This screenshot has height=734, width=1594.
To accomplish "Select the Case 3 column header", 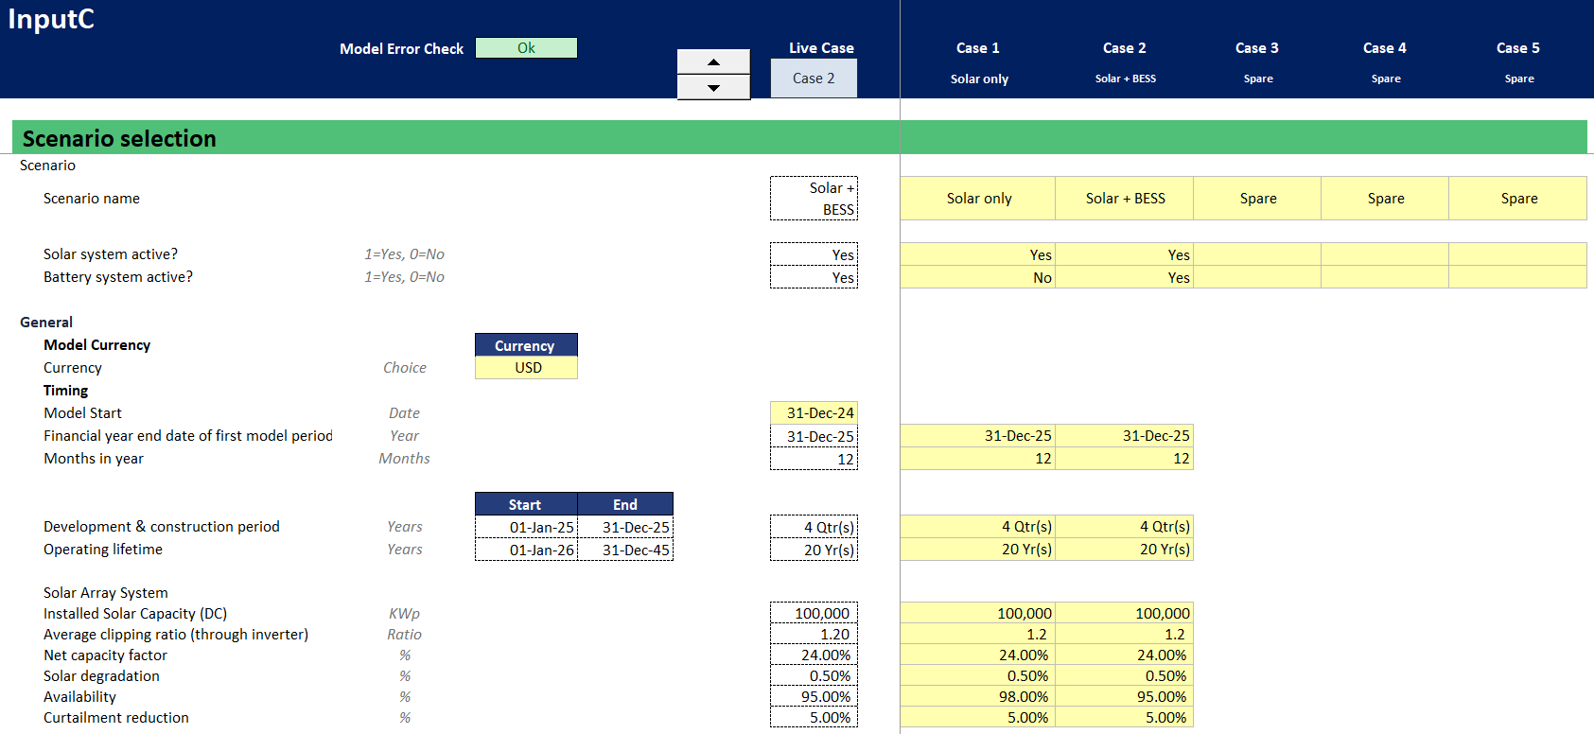I will point(1256,48).
